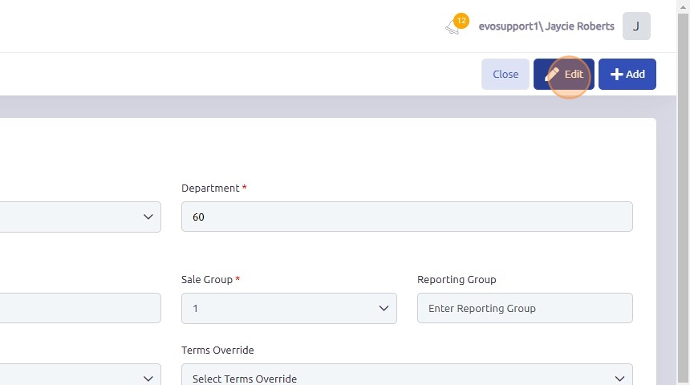The width and height of the screenshot is (690, 385).
Task: Click the Department field label
Action: 210,188
